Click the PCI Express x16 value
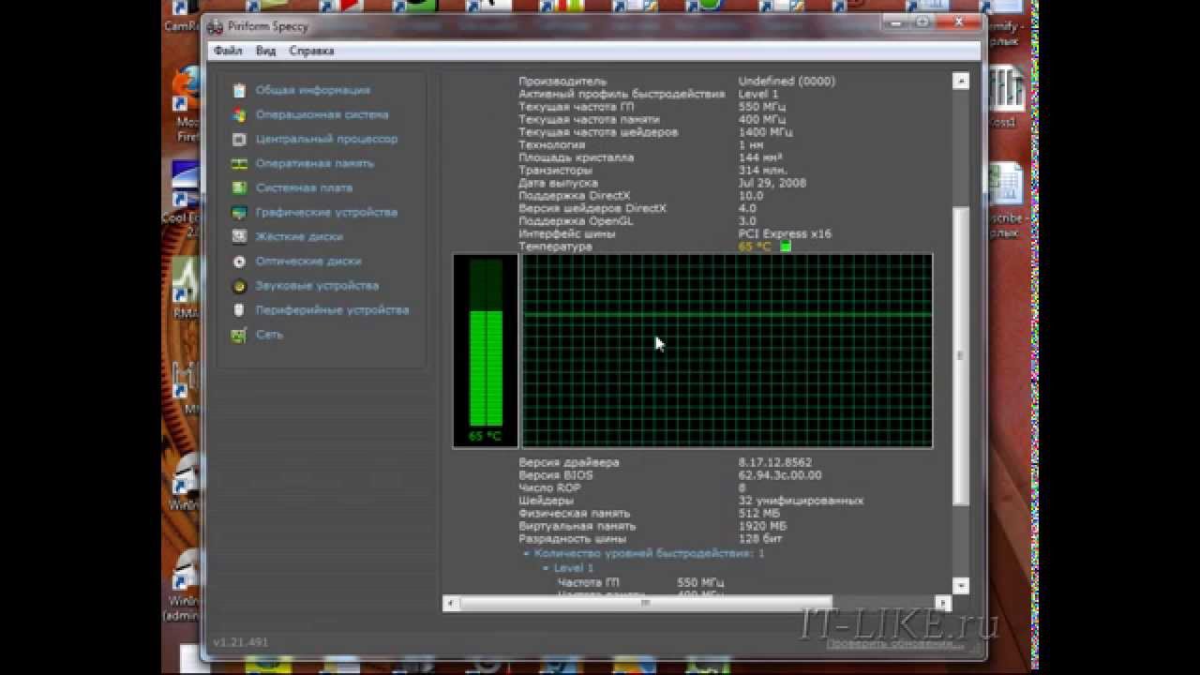Image resolution: width=1200 pixels, height=675 pixels. pos(785,233)
